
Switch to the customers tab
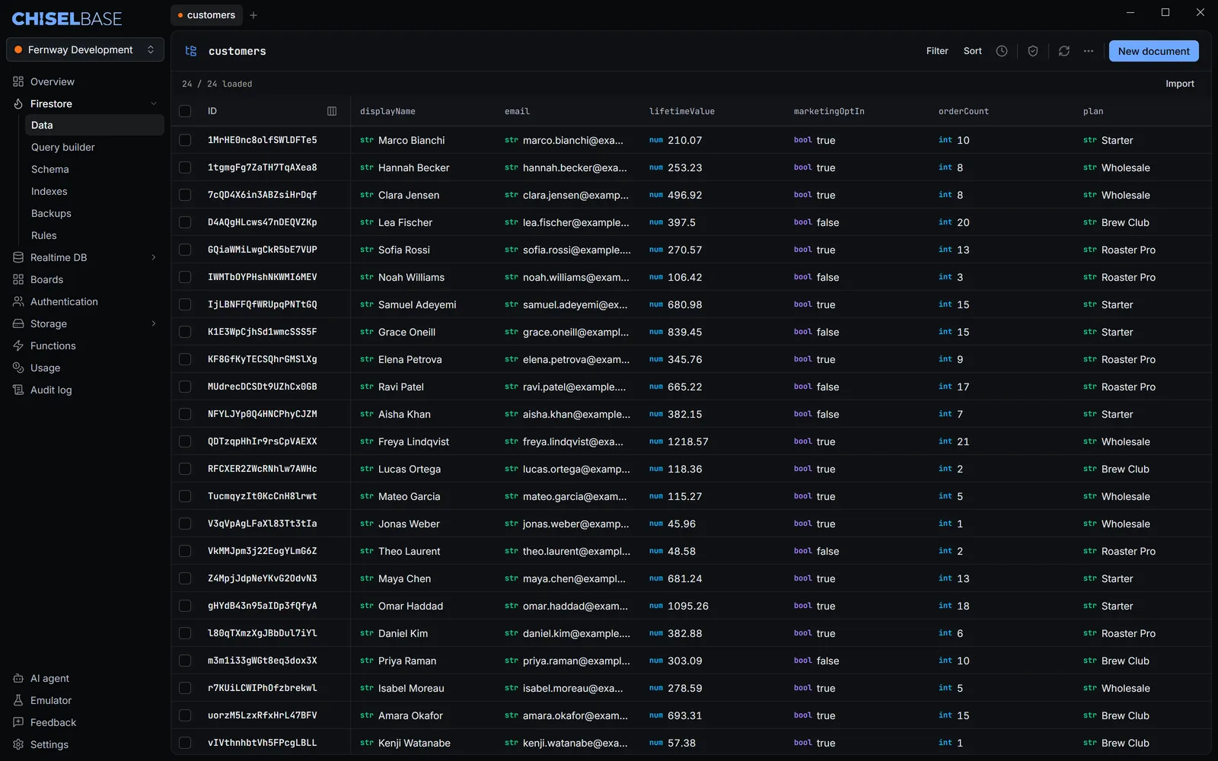206,15
